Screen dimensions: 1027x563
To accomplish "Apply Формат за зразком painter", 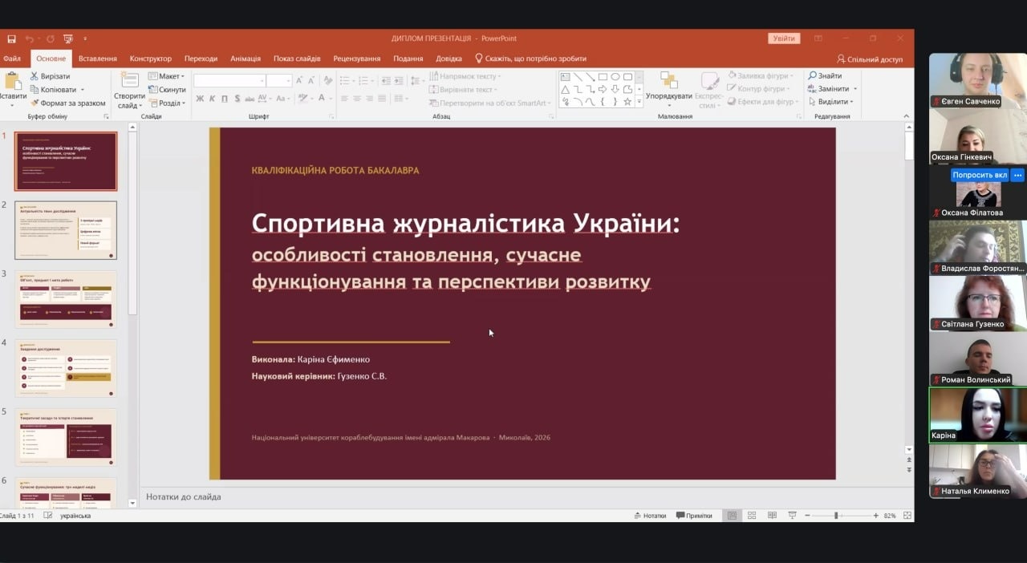I will [x=67, y=103].
